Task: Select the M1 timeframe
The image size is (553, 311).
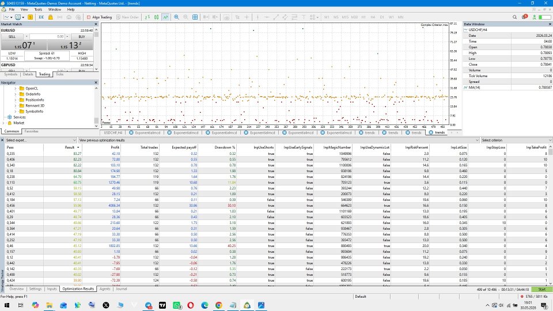Action: pyautogui.click(x=327, y=17)
